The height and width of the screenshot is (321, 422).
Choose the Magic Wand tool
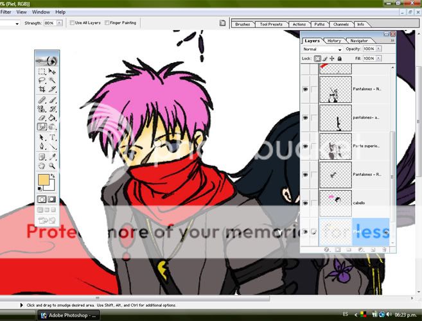click(x=52, y=81)
